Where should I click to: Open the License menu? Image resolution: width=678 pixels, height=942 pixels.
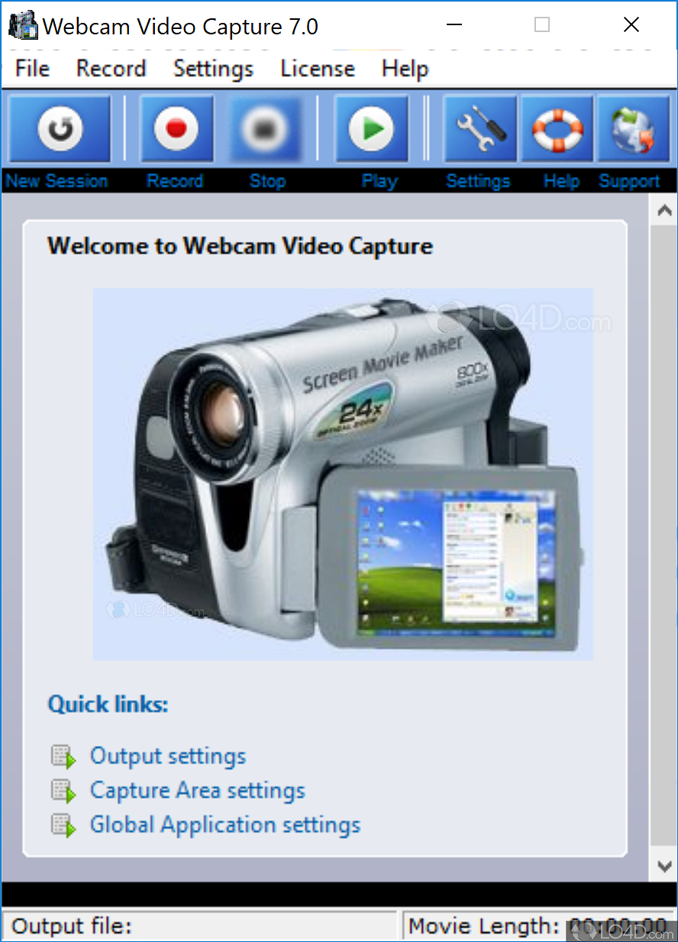(x=318, y=69)
